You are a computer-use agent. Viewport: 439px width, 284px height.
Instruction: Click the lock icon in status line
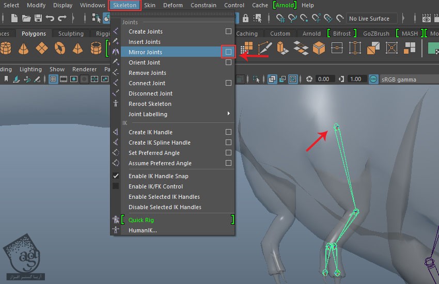click(245, 19)
